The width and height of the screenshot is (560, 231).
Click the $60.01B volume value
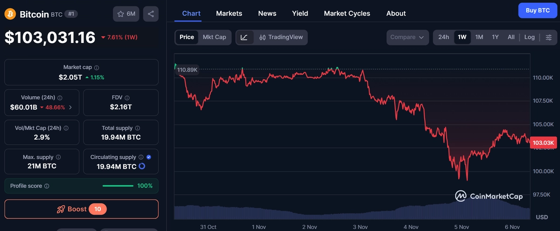[23, 107]
